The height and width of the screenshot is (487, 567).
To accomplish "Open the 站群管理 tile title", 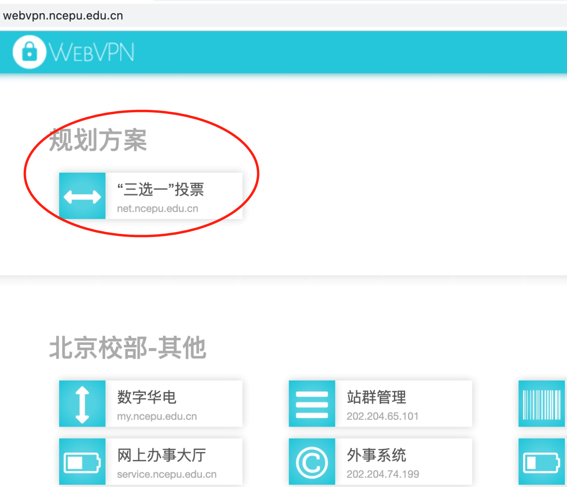I will [377, 397].
